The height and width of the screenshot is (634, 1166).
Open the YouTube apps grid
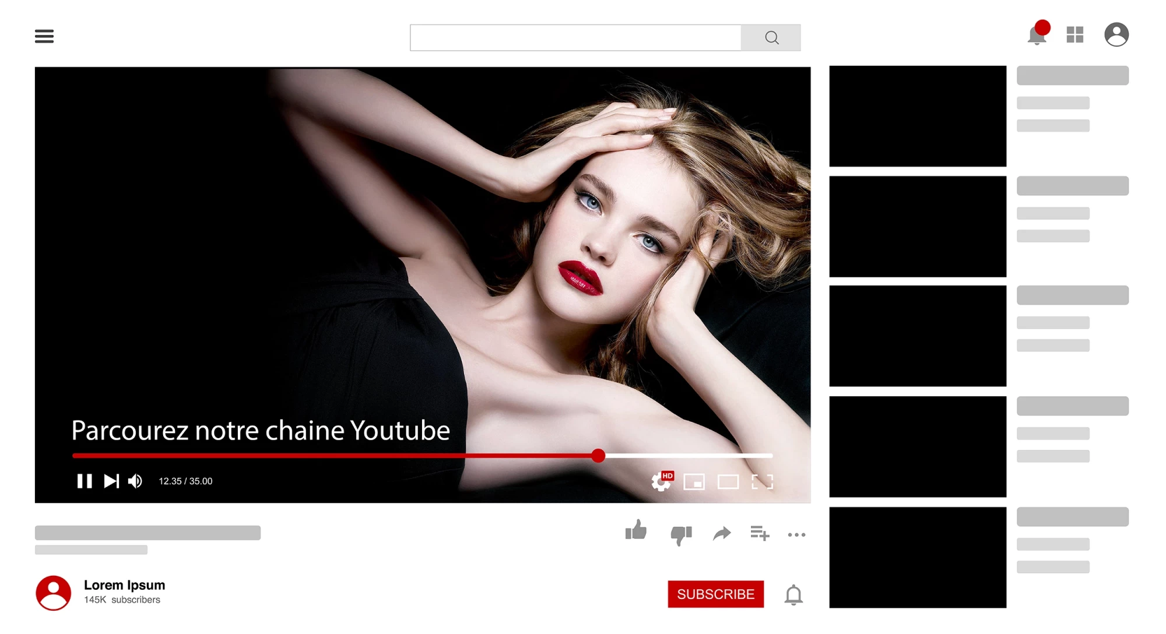coord(1074,36)
